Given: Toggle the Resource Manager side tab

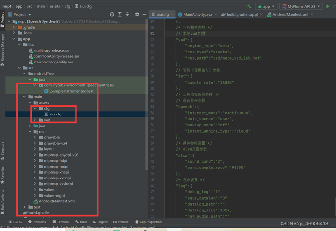Looking at the screenshot, I should click(2, 50).
